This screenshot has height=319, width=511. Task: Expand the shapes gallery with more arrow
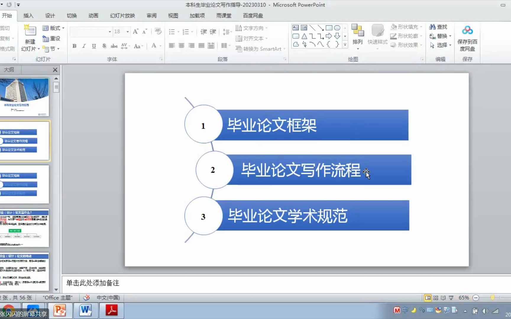point(345,45)
